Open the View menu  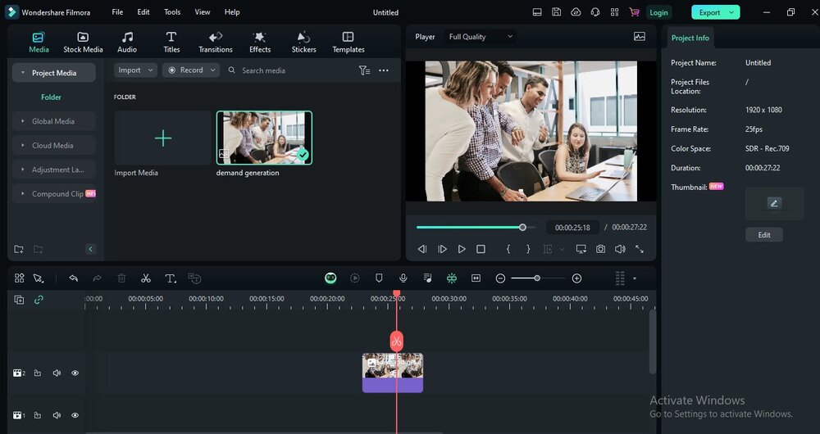coord(203,12)
